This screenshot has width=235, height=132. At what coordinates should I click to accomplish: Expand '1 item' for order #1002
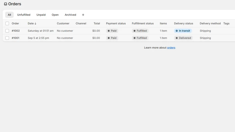tap(163, 31)
